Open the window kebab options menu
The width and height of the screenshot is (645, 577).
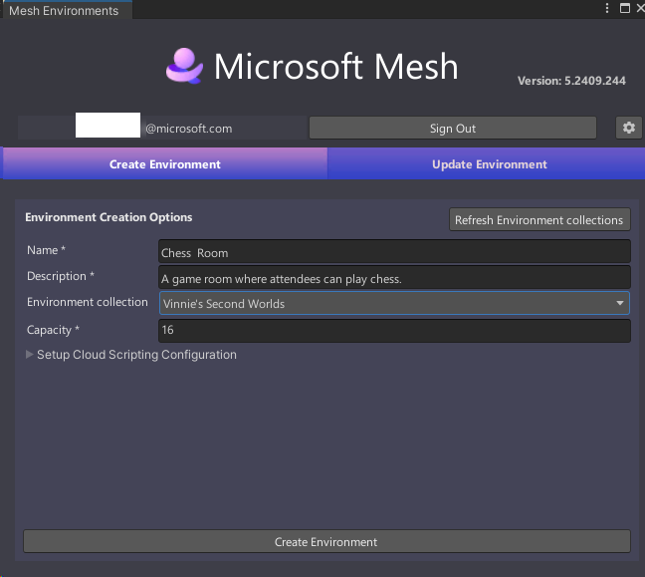coord(607,8)
